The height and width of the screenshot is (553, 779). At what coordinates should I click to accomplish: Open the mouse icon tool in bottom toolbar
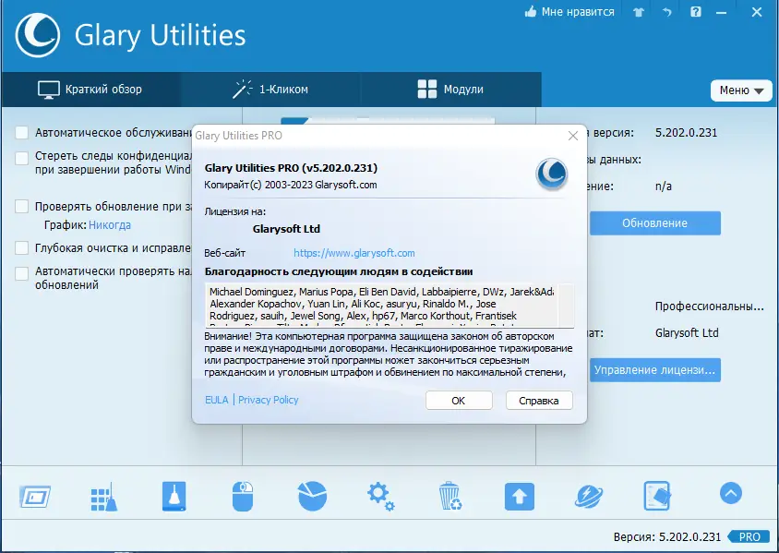pos(242,496)
